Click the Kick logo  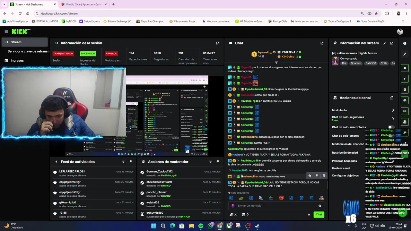pos(21,31)
